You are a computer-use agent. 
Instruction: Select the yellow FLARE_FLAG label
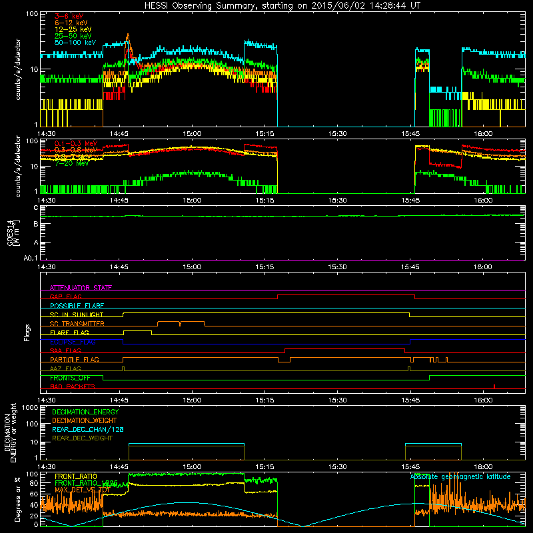click(69, 332)
